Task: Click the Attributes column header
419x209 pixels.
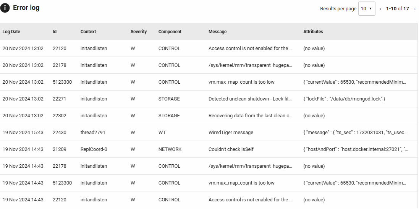Action: [x=313, y=32]
